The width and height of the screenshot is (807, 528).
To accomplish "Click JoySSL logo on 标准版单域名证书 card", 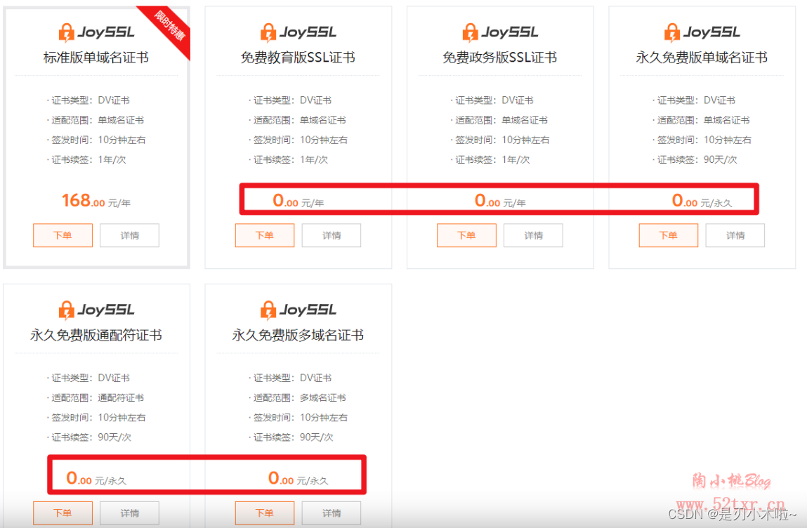I will (96, 32).
